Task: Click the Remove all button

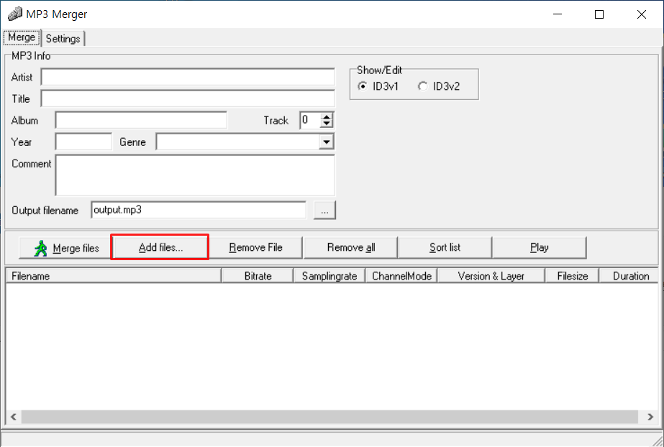Action: tap(350, 247)
